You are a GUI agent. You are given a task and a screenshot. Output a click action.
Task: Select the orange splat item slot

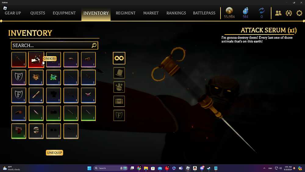click(x=36, y=78)
